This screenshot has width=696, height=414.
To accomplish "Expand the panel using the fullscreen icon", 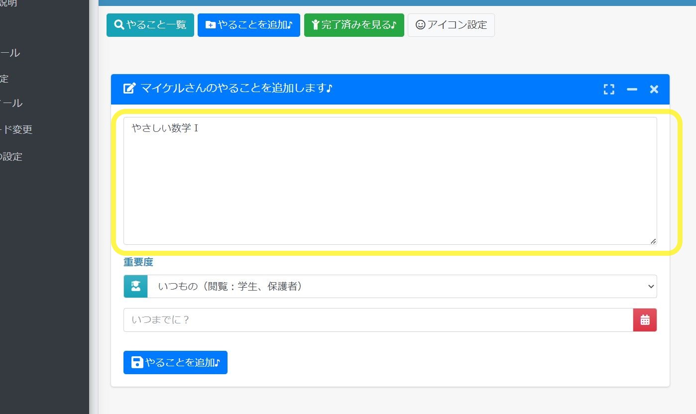I will [x=608, y=89].
